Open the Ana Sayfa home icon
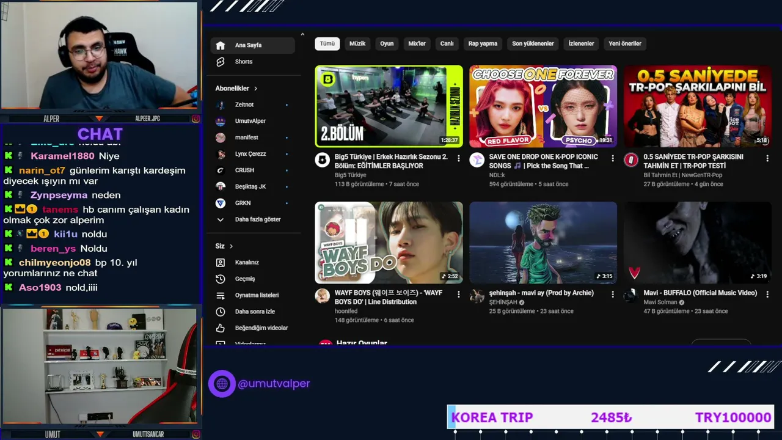782x440 pixels. [221, 45]
